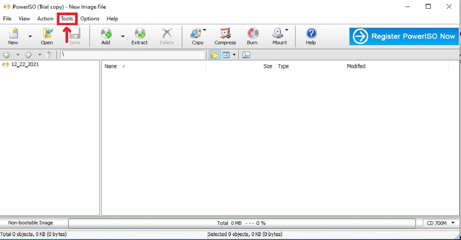Open the Back history dropdown arrow
Image resolution: width=461 pixels, height=240 pixels.
[18, 55]
